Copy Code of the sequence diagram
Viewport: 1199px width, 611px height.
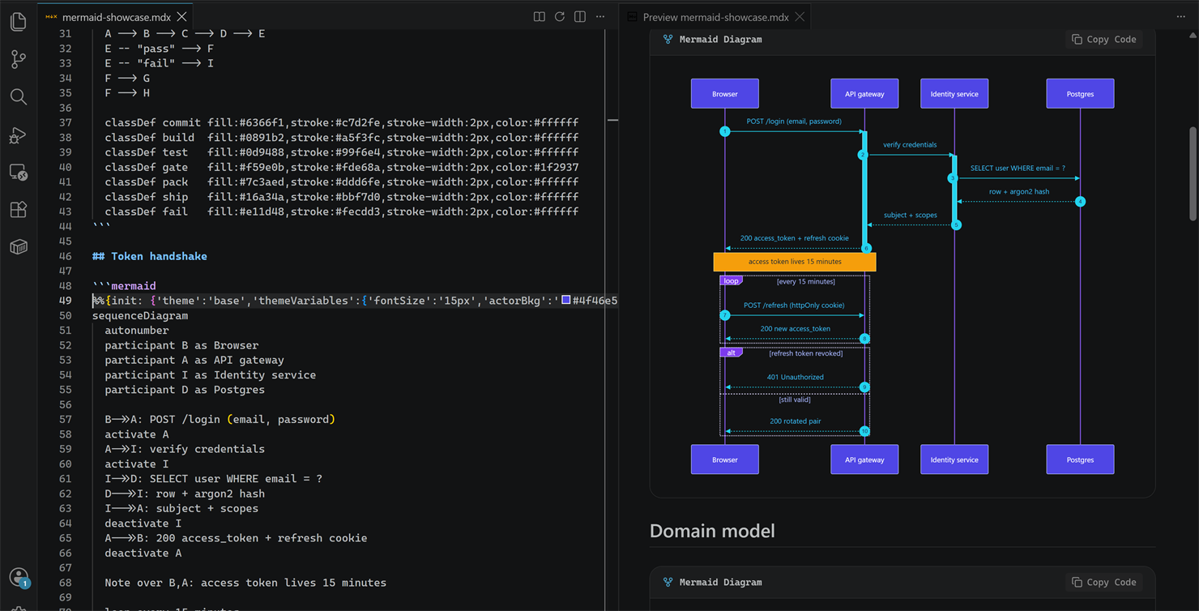[x=1103, y=39]
